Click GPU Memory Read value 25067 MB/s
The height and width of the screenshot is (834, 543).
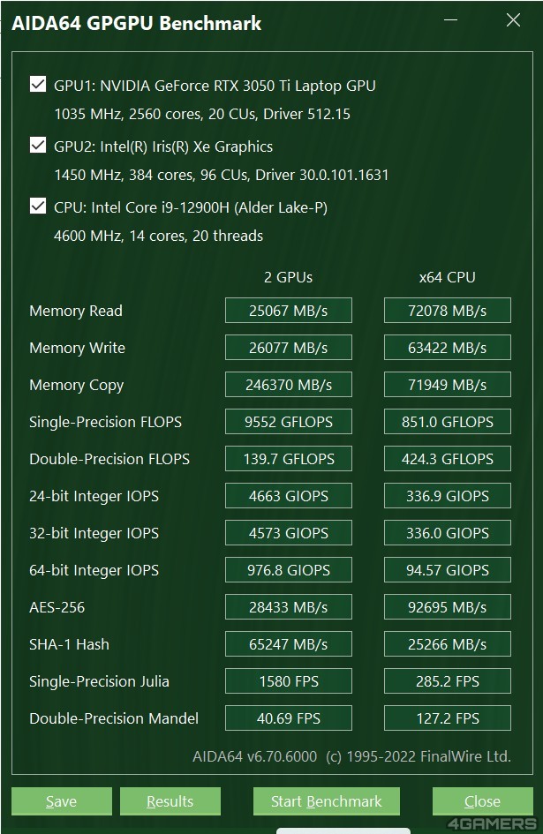pos(289,311)
